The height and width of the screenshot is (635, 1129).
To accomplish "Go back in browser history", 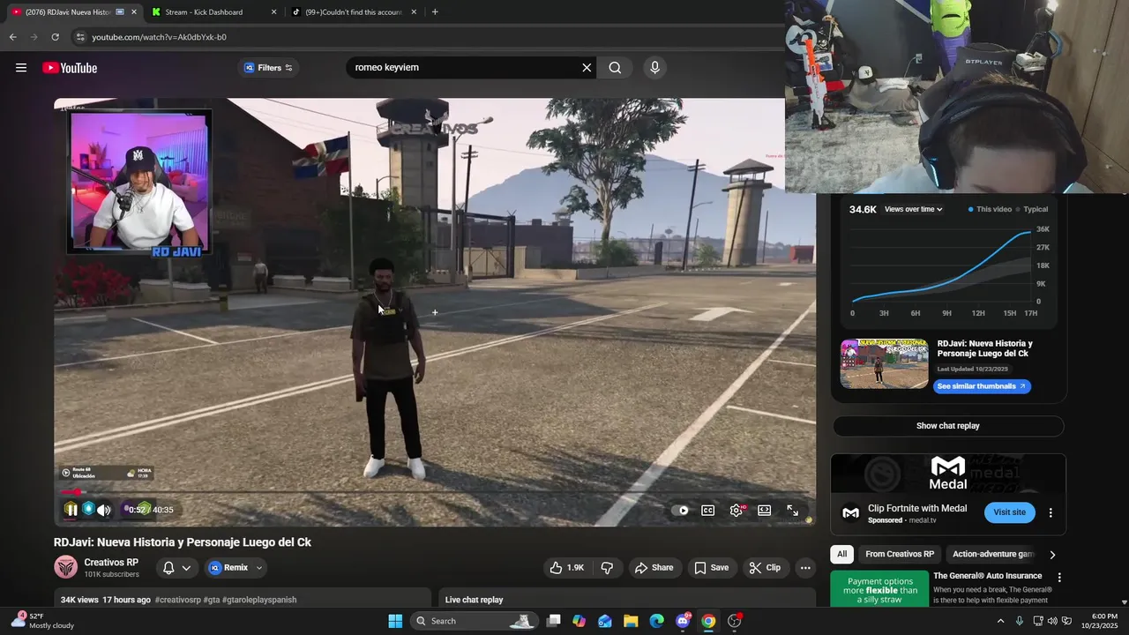I will (x=12, y=37).
